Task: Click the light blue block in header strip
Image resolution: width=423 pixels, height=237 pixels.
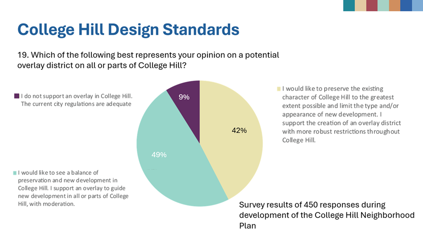Action: (417, 5)
